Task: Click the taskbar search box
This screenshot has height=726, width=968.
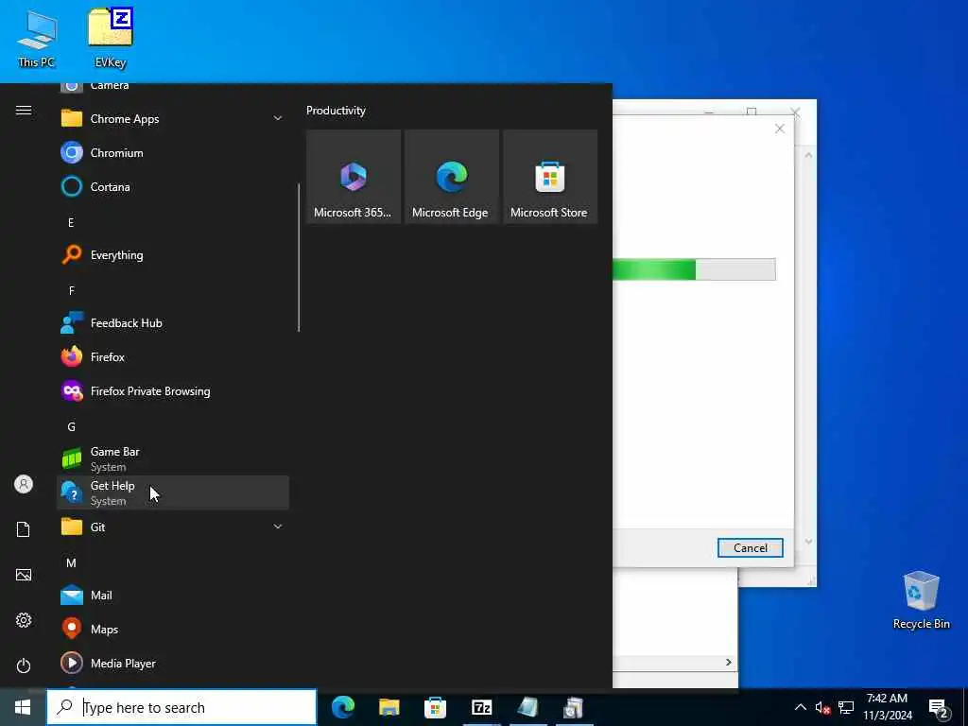Action: pyautogui.click(x=182, y=707)
